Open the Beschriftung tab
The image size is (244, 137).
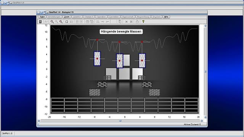143,17
